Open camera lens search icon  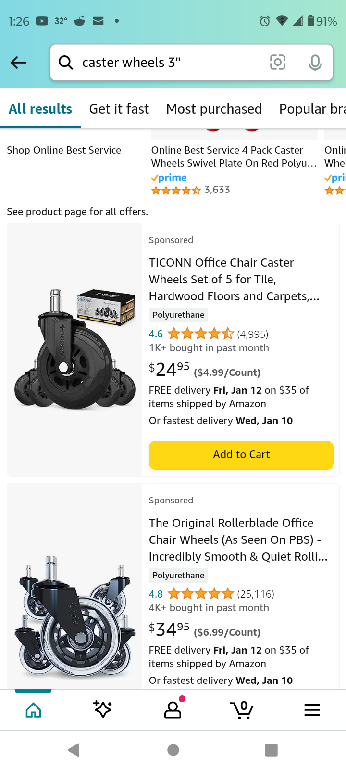coord(278,63)
